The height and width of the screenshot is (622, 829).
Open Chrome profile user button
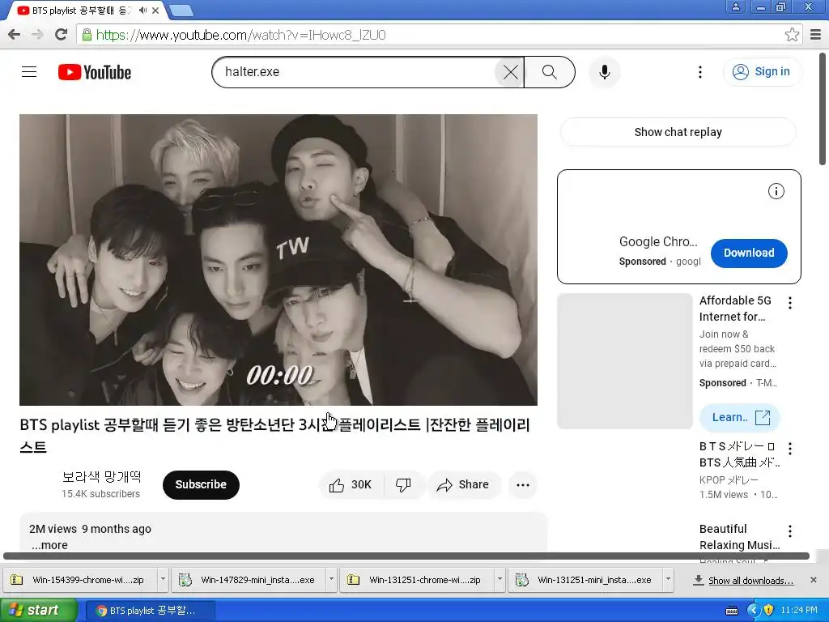[x=735, y=6]
